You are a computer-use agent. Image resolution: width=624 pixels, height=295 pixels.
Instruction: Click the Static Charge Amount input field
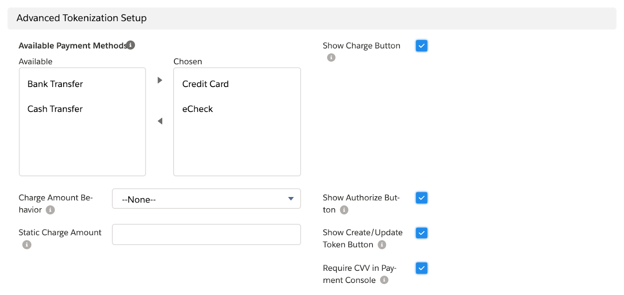(x=206, y=235)
